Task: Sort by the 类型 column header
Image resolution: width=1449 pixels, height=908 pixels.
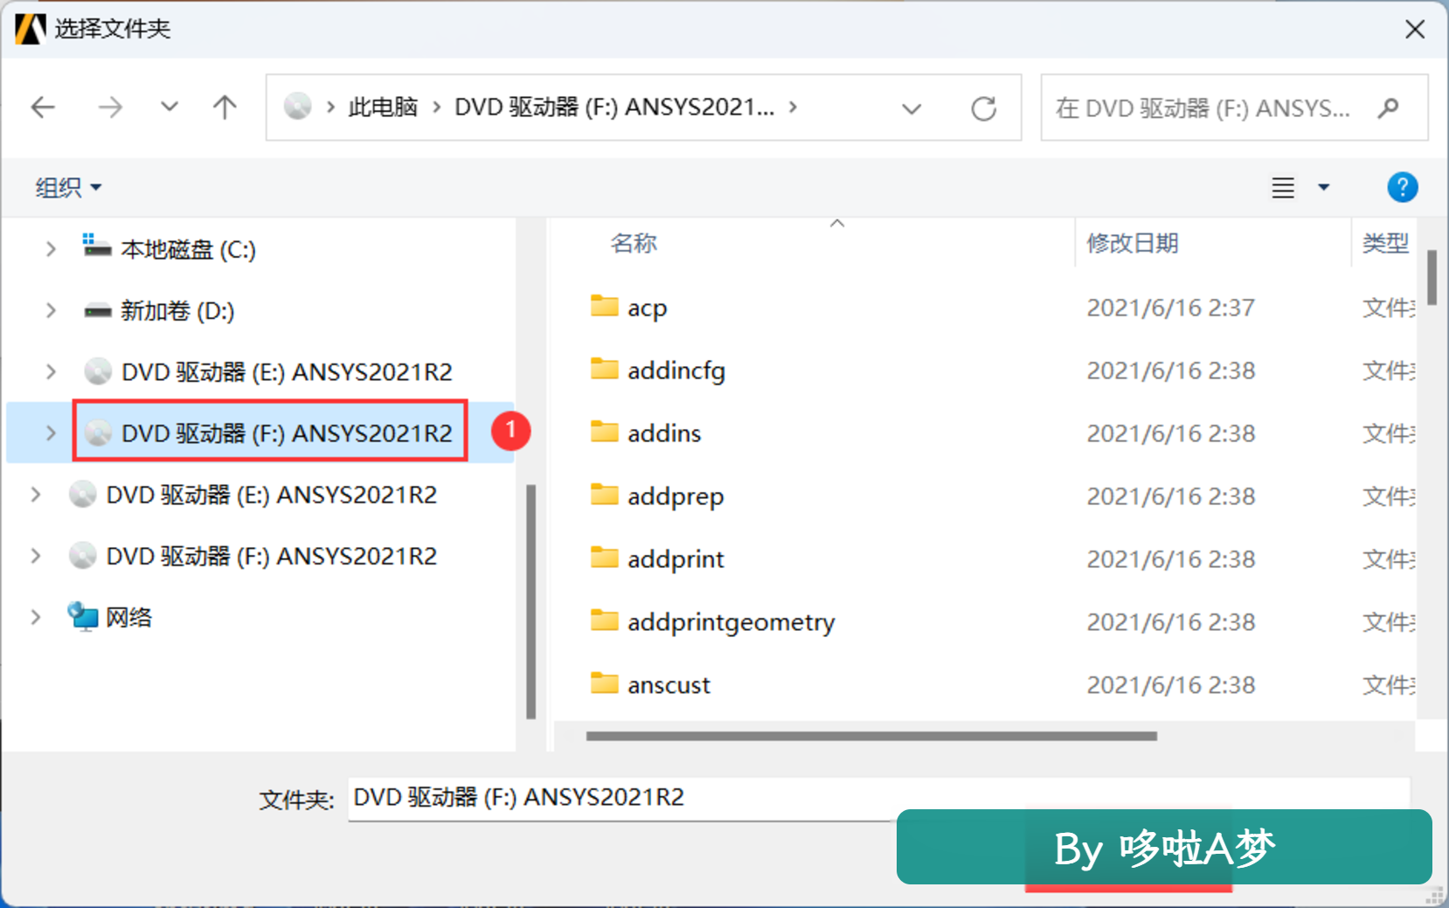Action: pos(1386,243)
